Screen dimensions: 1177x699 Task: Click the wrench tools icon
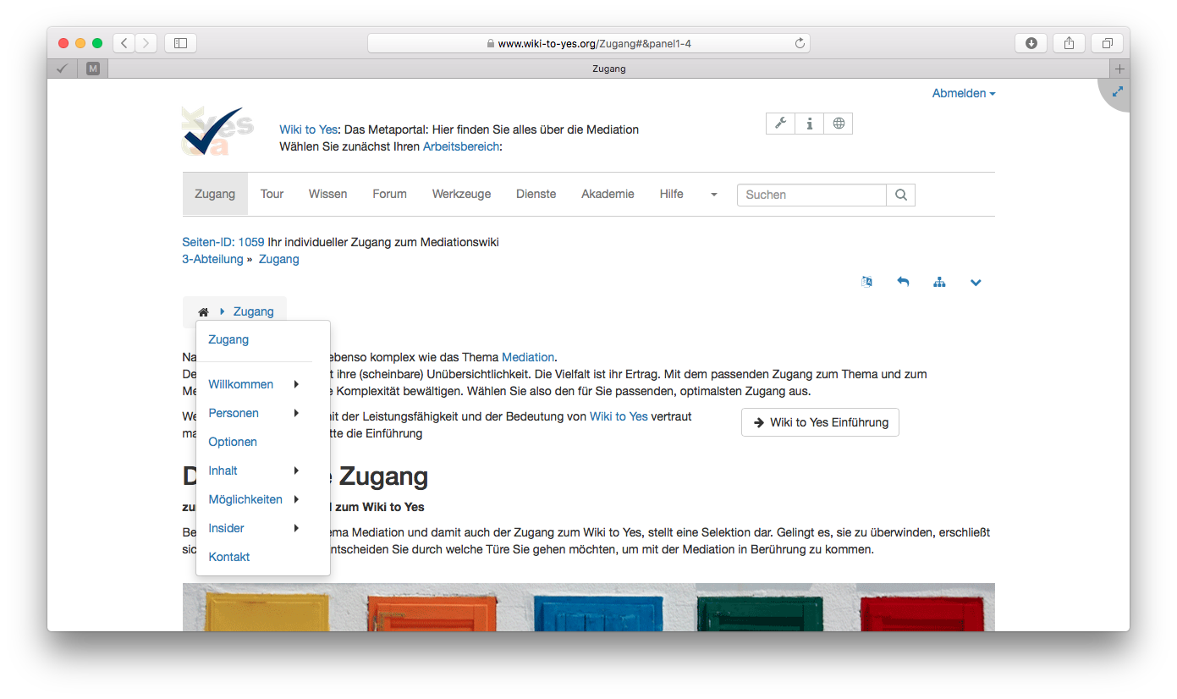[780, 124]
